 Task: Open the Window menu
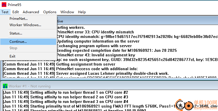[67, 12]
